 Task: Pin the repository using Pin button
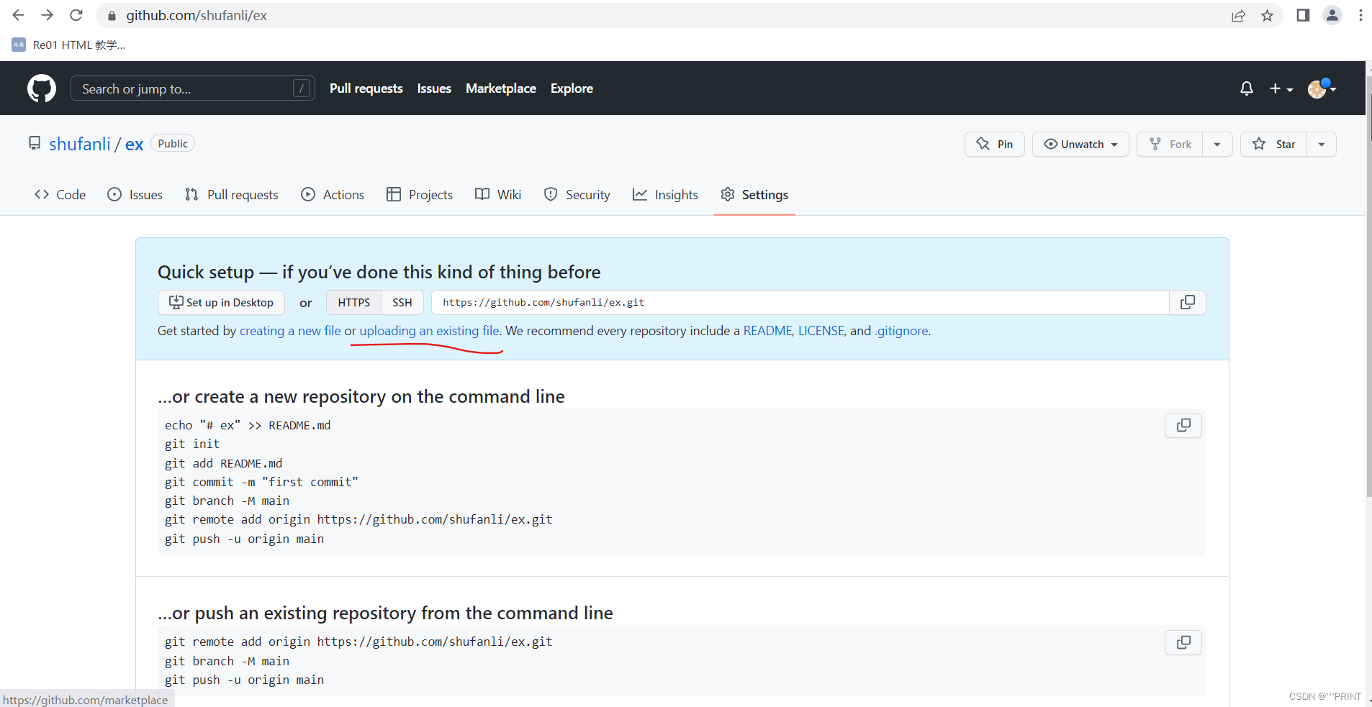tap(994, 145)
